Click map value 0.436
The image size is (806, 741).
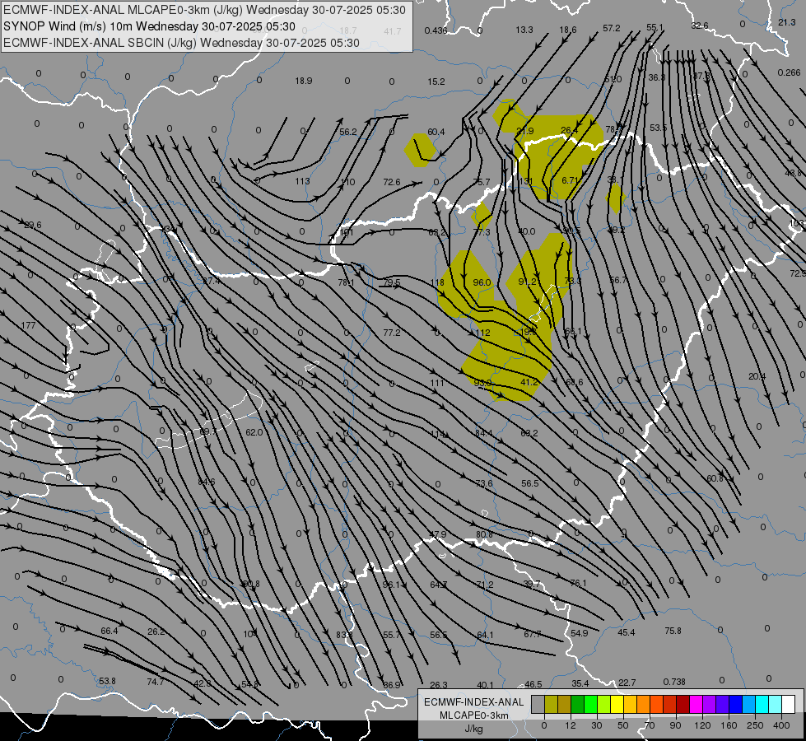click(436, 30)
